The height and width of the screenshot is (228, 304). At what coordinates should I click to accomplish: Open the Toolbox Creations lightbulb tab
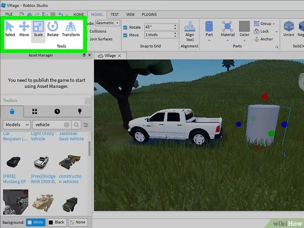coord(79,111)
